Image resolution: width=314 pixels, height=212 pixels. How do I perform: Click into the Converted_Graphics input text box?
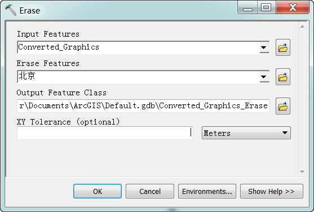click(139, 47)
